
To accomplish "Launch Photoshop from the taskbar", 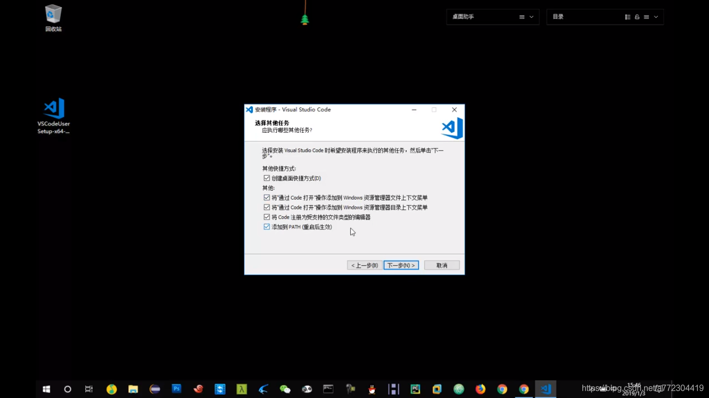I will (176, 389).
